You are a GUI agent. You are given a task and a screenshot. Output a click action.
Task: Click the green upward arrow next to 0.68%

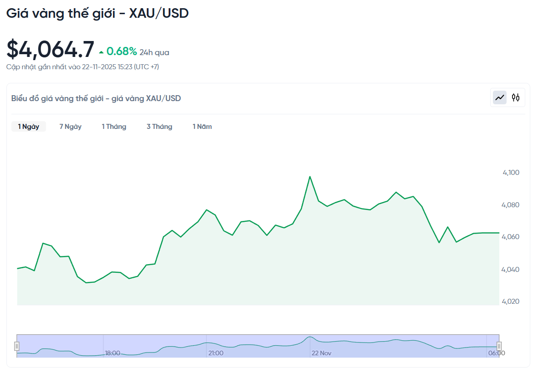click(x=100, y=51)
